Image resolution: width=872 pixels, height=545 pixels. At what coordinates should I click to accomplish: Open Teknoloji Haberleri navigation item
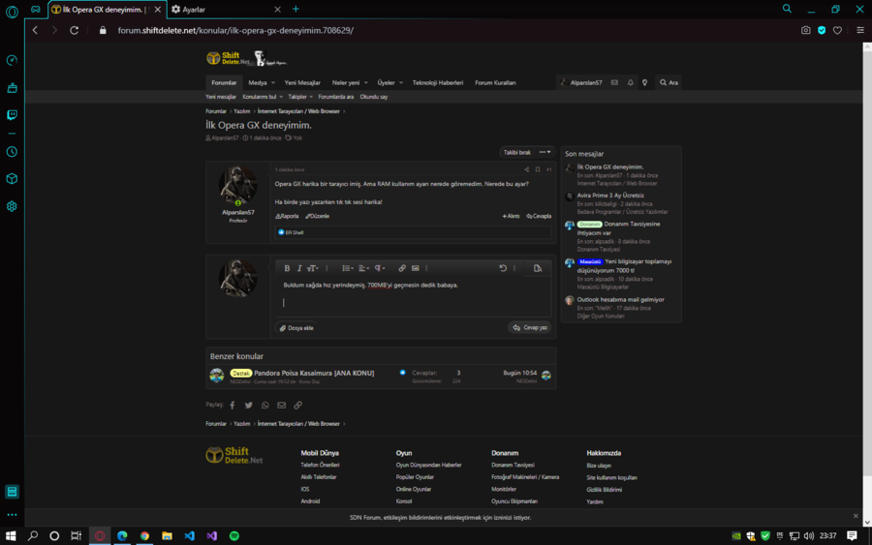[x=438, y=83]
